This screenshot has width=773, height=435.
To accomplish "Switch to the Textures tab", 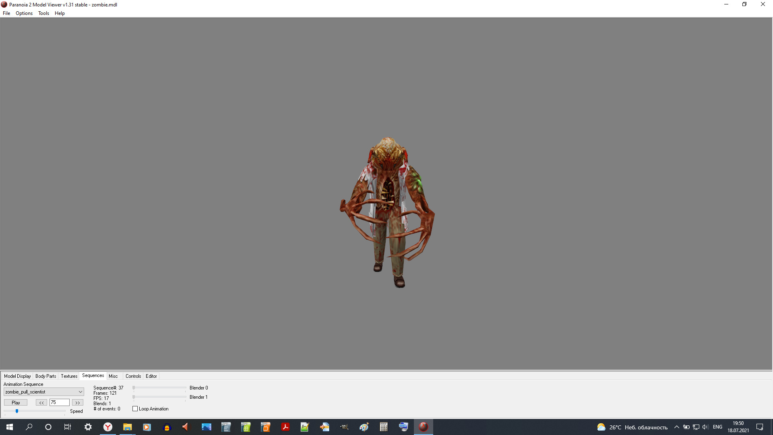I will (69, 376).
